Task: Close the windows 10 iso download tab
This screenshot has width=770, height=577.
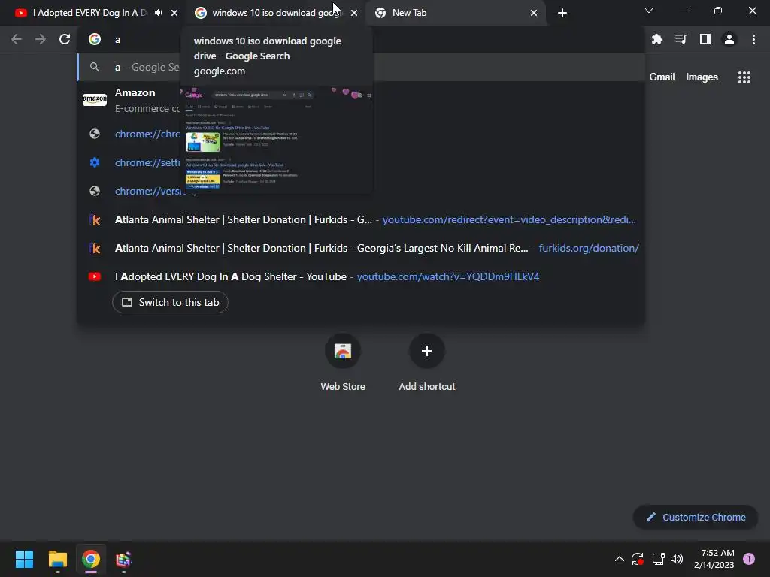Action: (354, 13)
